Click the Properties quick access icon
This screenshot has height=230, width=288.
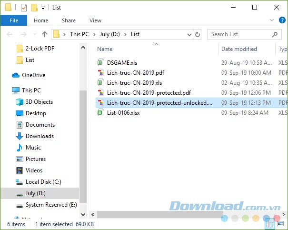click(x=24, y=8)
